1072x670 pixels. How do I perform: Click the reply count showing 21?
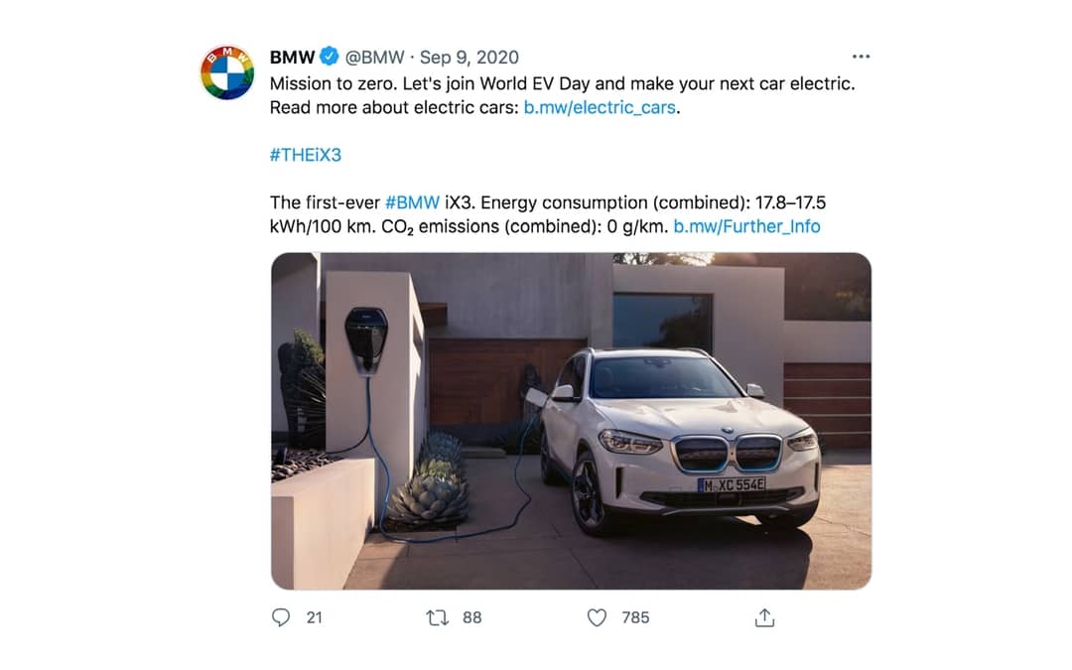[x=314, y=617]
